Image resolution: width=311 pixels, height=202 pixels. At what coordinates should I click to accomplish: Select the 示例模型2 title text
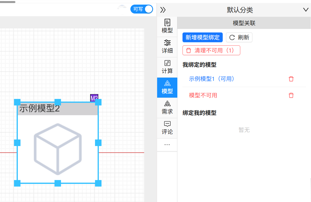pos(39,108)
